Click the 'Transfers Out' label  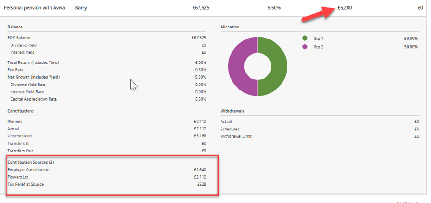click(20, 151)
